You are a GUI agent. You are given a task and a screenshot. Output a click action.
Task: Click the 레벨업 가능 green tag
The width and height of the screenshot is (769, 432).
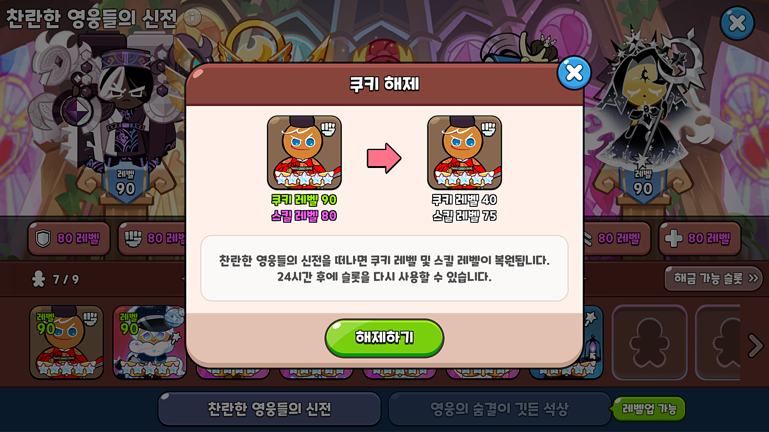649,409
